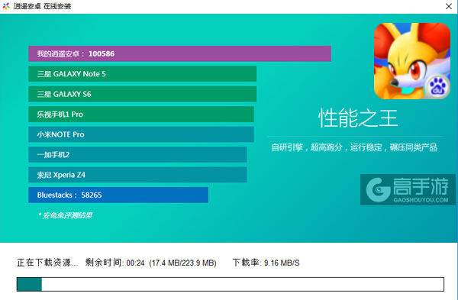Viewport: 458px width, 300px height.
Task: Select the Bluestacks 58265 bar
Action: (x=118, y=195)
